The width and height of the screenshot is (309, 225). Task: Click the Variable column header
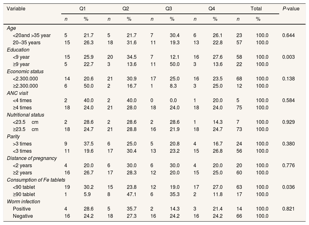point(16,9)
